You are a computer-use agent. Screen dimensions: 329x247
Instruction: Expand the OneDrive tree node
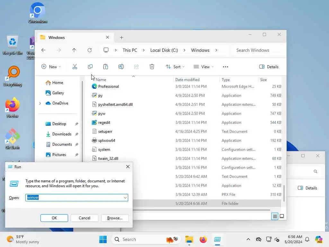pyautogui.click(x=40, y=103)
